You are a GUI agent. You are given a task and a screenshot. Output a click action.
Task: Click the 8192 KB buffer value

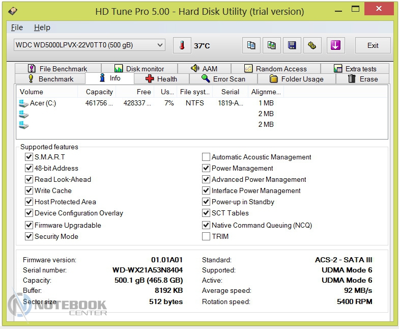coord(169,290)
